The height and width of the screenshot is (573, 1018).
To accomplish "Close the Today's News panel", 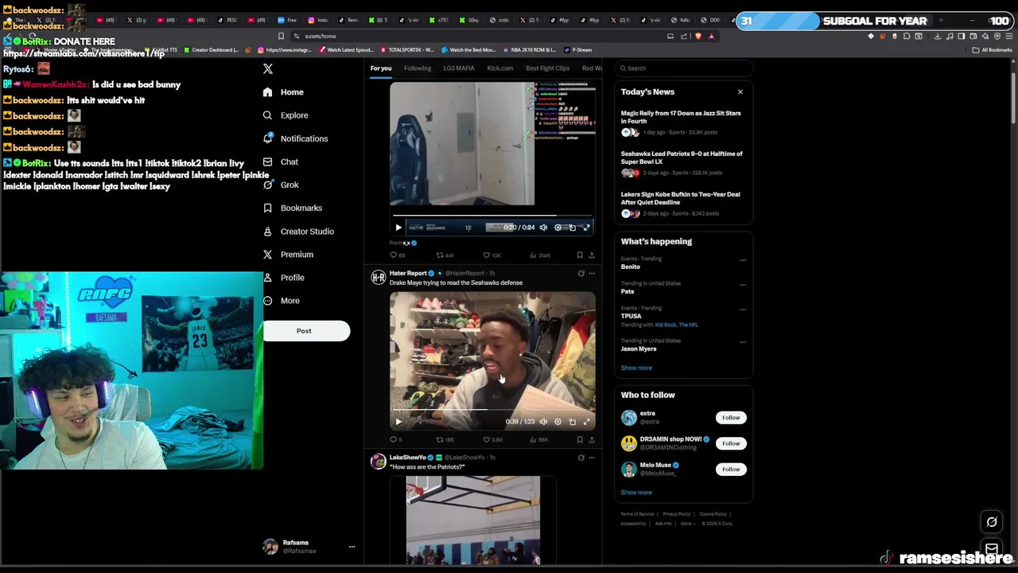I will click(740, 92).
